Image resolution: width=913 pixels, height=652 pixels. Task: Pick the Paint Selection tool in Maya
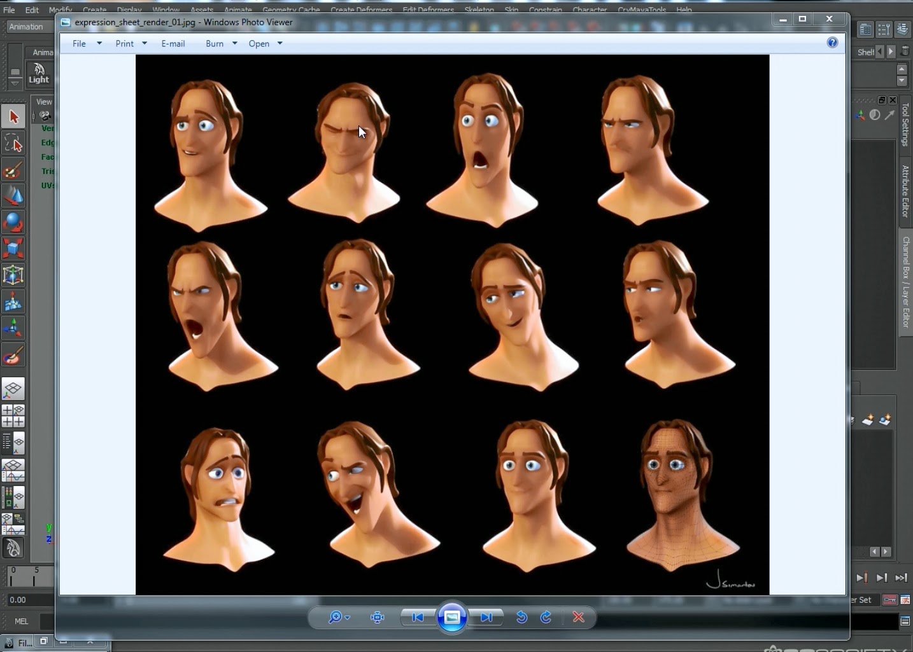coord(13,170)
